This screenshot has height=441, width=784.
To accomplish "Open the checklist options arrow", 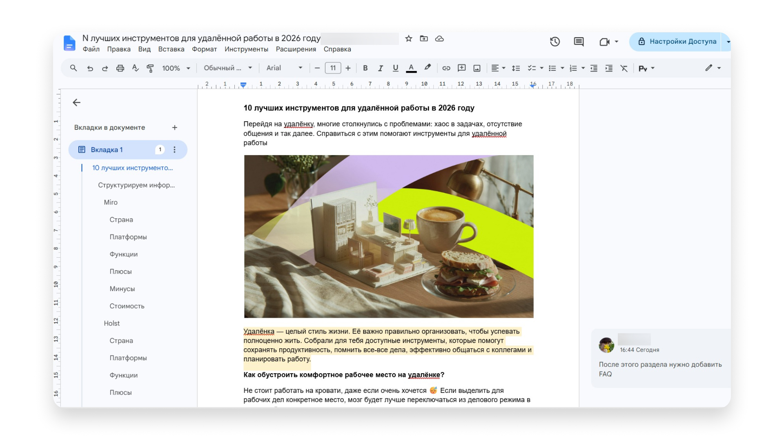I will [542, 68].
